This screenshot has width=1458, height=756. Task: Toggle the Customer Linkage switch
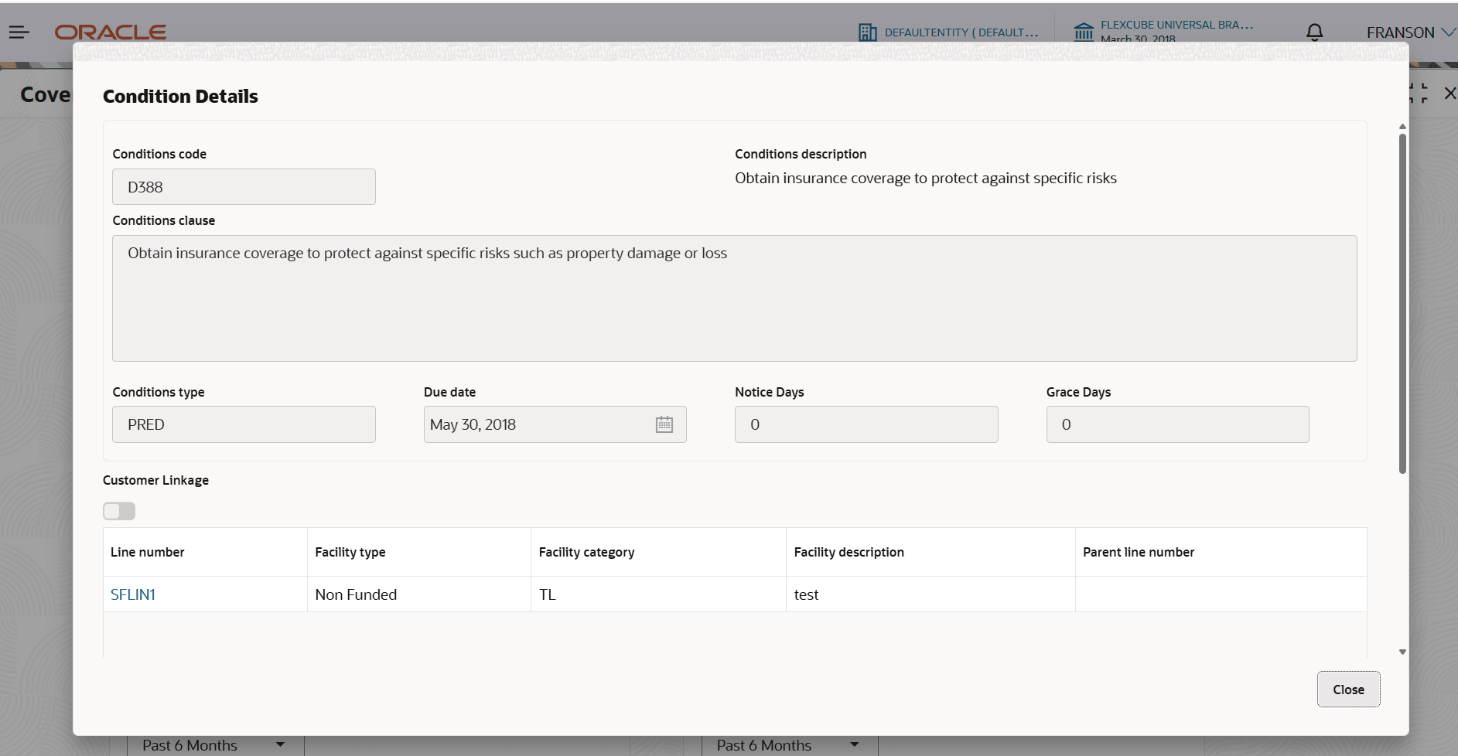(x=119, y=511)
